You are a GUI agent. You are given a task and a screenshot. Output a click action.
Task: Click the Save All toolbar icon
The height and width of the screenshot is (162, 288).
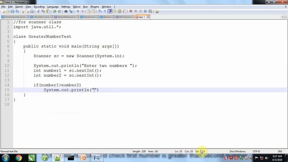tap(17, 11)
